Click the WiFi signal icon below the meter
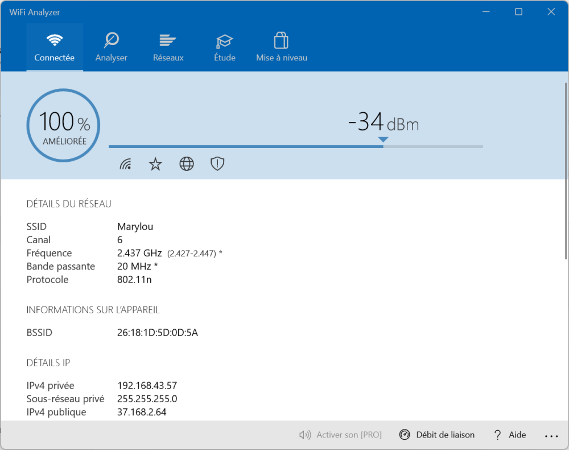The height and width of the screenshot is (450, 569). point(126,165)
